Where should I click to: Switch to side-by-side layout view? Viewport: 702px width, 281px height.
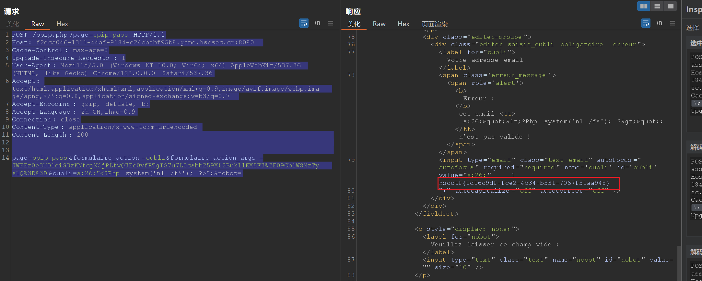coord(644,6)
